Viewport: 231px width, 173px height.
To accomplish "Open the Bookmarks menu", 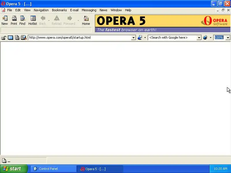I will (x=59, y=10).
